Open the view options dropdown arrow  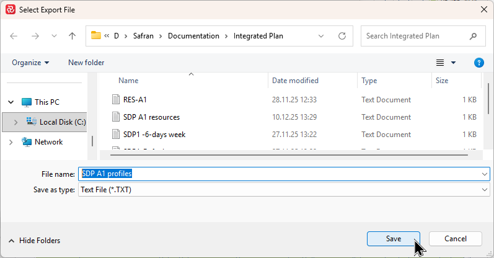(453, 63)
